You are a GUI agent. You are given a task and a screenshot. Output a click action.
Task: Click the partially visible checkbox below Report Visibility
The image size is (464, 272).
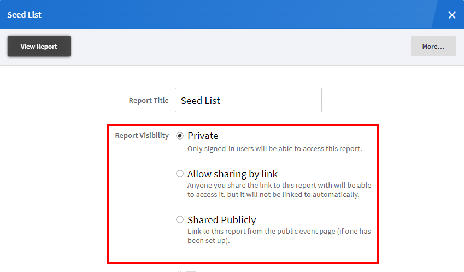pos(190,270)
